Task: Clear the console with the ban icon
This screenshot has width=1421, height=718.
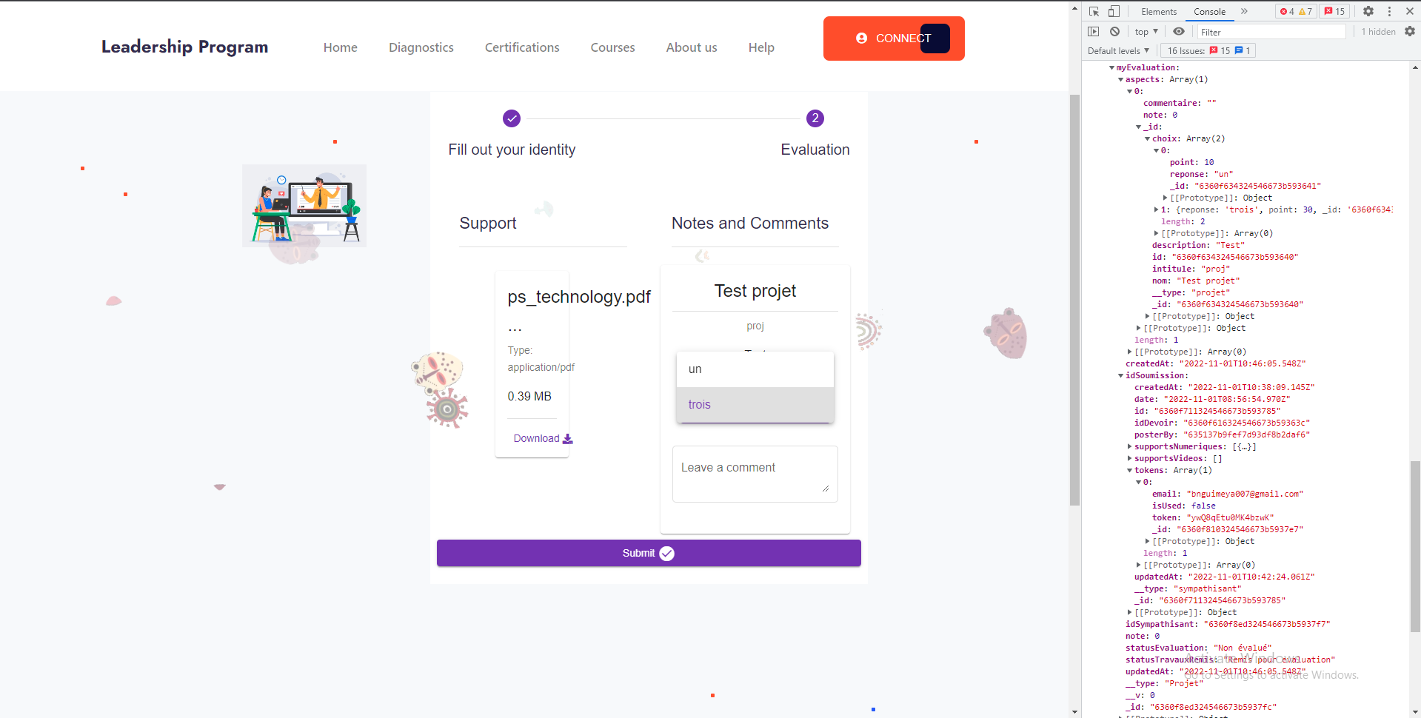Action: coord(1114,32)
